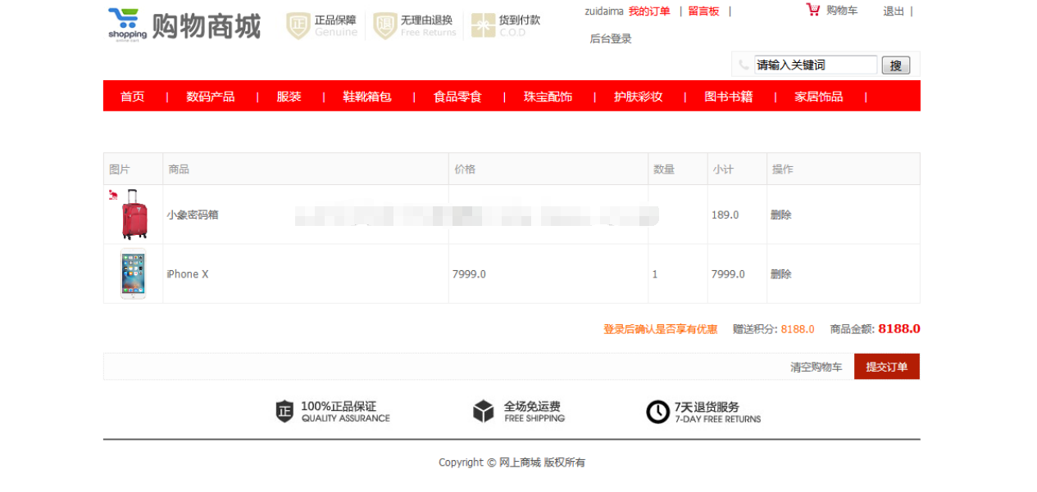Image resolution: width=1037 pixels, height=492 pixels.
Task: Click the 7天退货服务 clock icon
Action: click(x=657, y=412)
